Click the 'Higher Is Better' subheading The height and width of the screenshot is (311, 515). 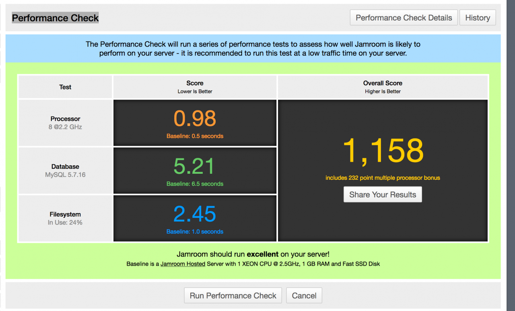pos(383,91)
